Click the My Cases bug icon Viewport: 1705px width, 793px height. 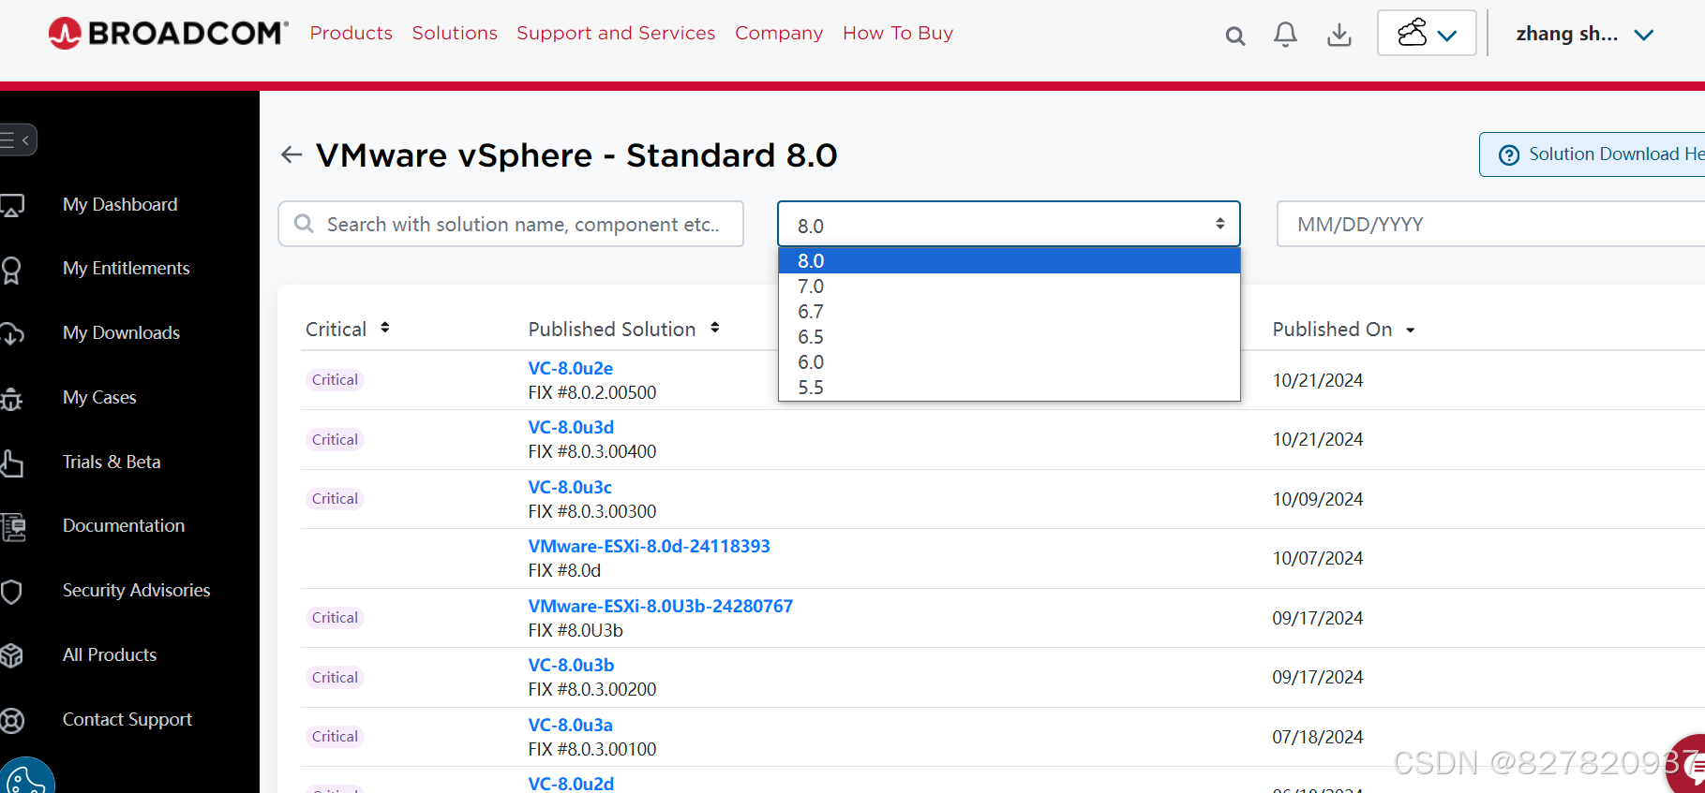(x=11, y=399)
